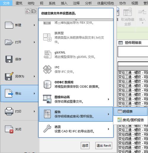Show the open documents folder icon
The image size is (148, 153).
tap(34, 11)
